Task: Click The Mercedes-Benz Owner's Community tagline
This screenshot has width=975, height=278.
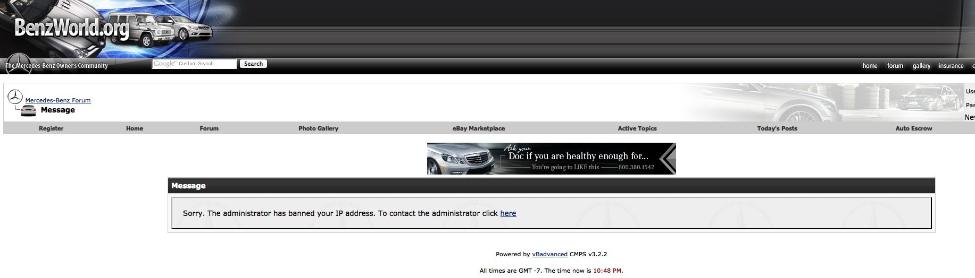Action: (x=56, y=66)
